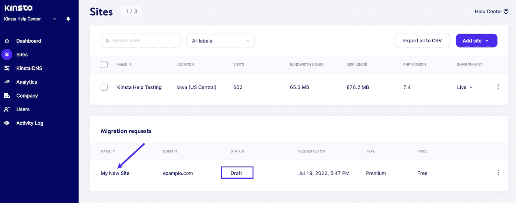
Task: Click the 7.4 PHP version value
Action: point(407,87)
